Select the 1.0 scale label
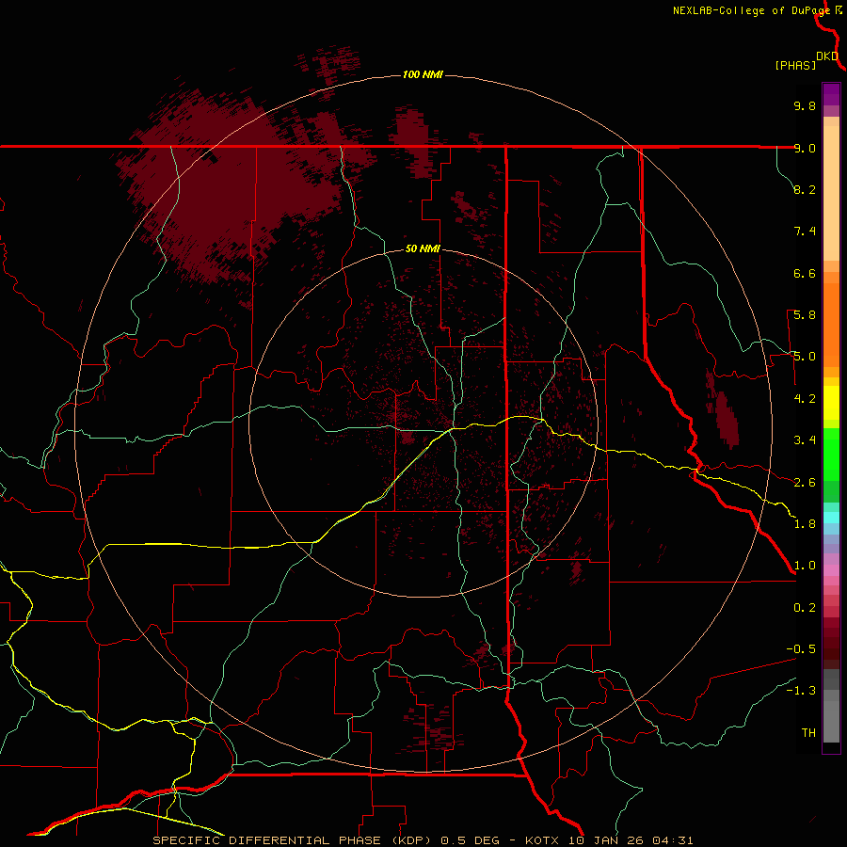This screenshot has width=847, height=847. click(805, 566)
